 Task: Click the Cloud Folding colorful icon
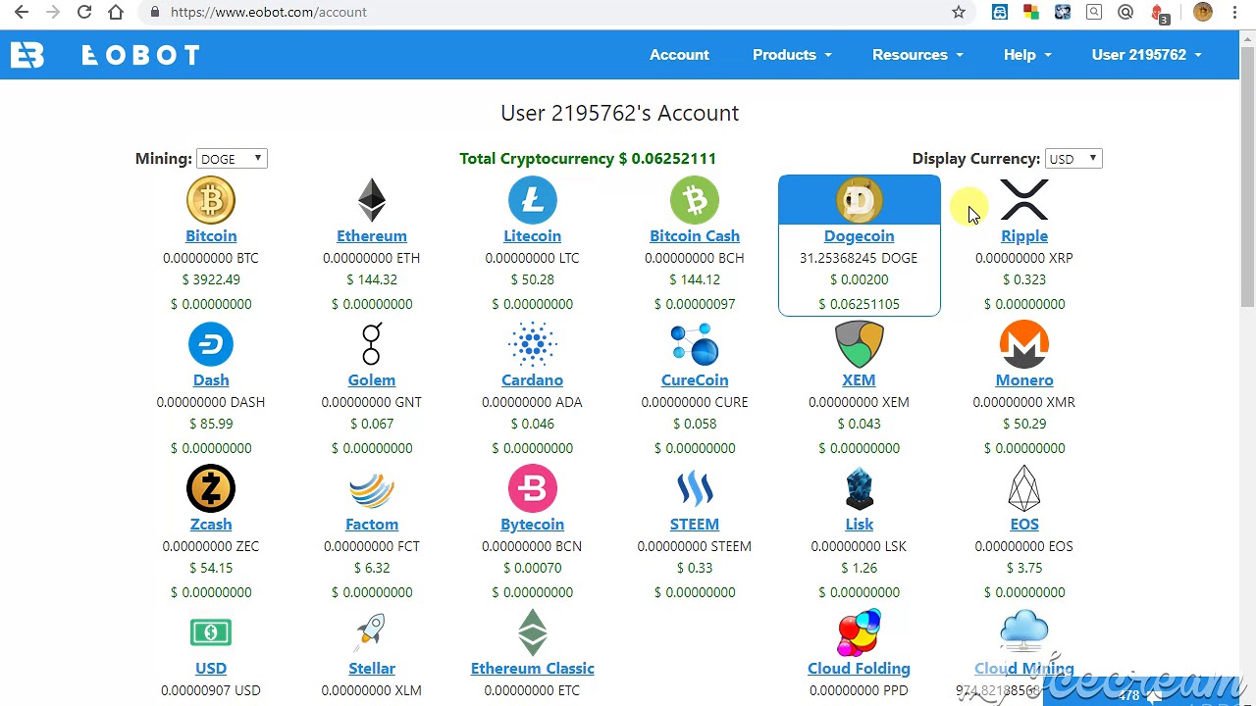pos(859,632)
